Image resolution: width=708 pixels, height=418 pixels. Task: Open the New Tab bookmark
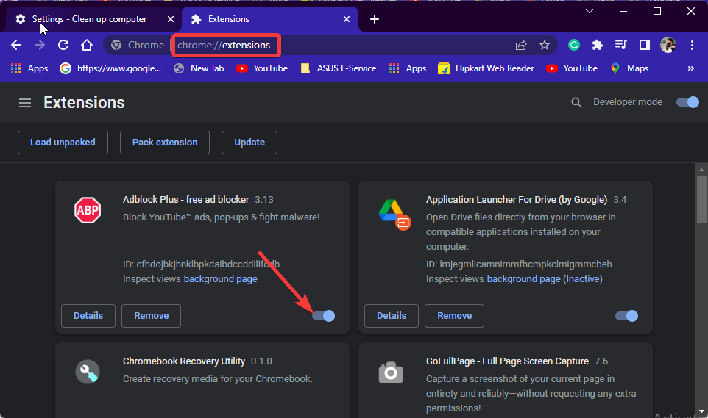coord(199,68)
